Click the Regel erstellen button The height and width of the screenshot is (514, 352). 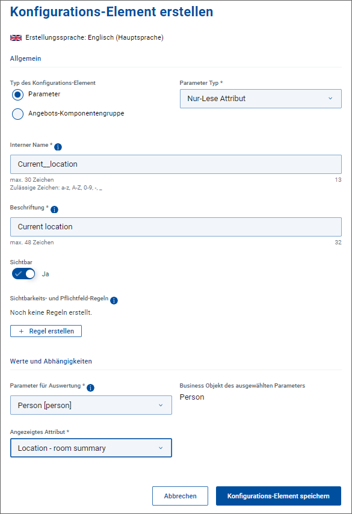tap(46, 331)
